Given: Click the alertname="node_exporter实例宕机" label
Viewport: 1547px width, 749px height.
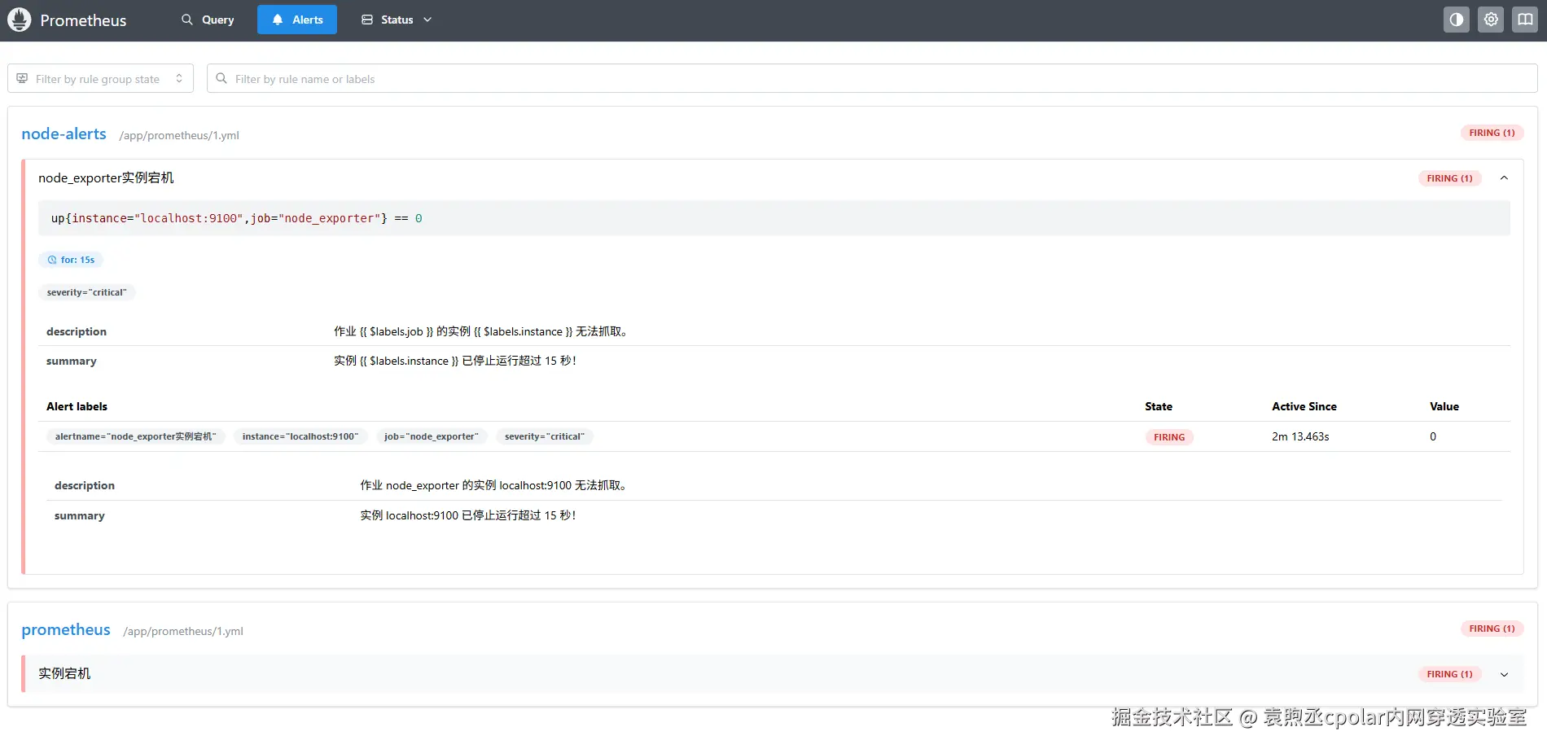Looking at the screenshot, I should [136, 436].
